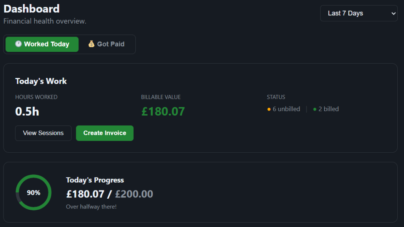Screen dimensions: 404x227
Task: Click the Dashboard page title
Action: (32, 8)
